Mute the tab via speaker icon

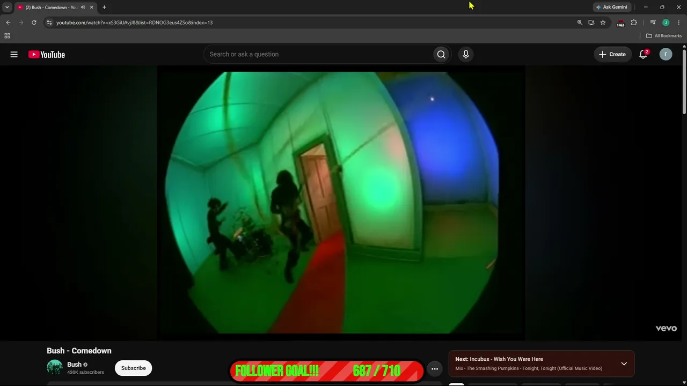click(83, 8)
